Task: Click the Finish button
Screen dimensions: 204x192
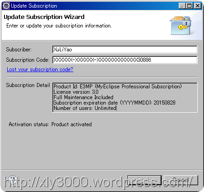Action: pyautogui.click(x=145, y=180)
